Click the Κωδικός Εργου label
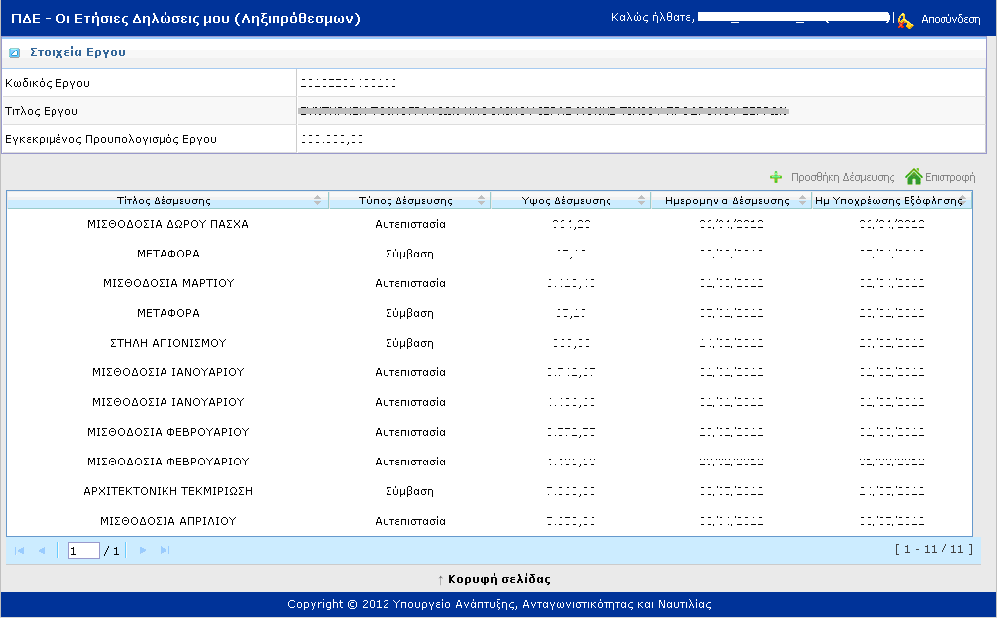The height and width of the screenshot is (618, 997). 48,83
